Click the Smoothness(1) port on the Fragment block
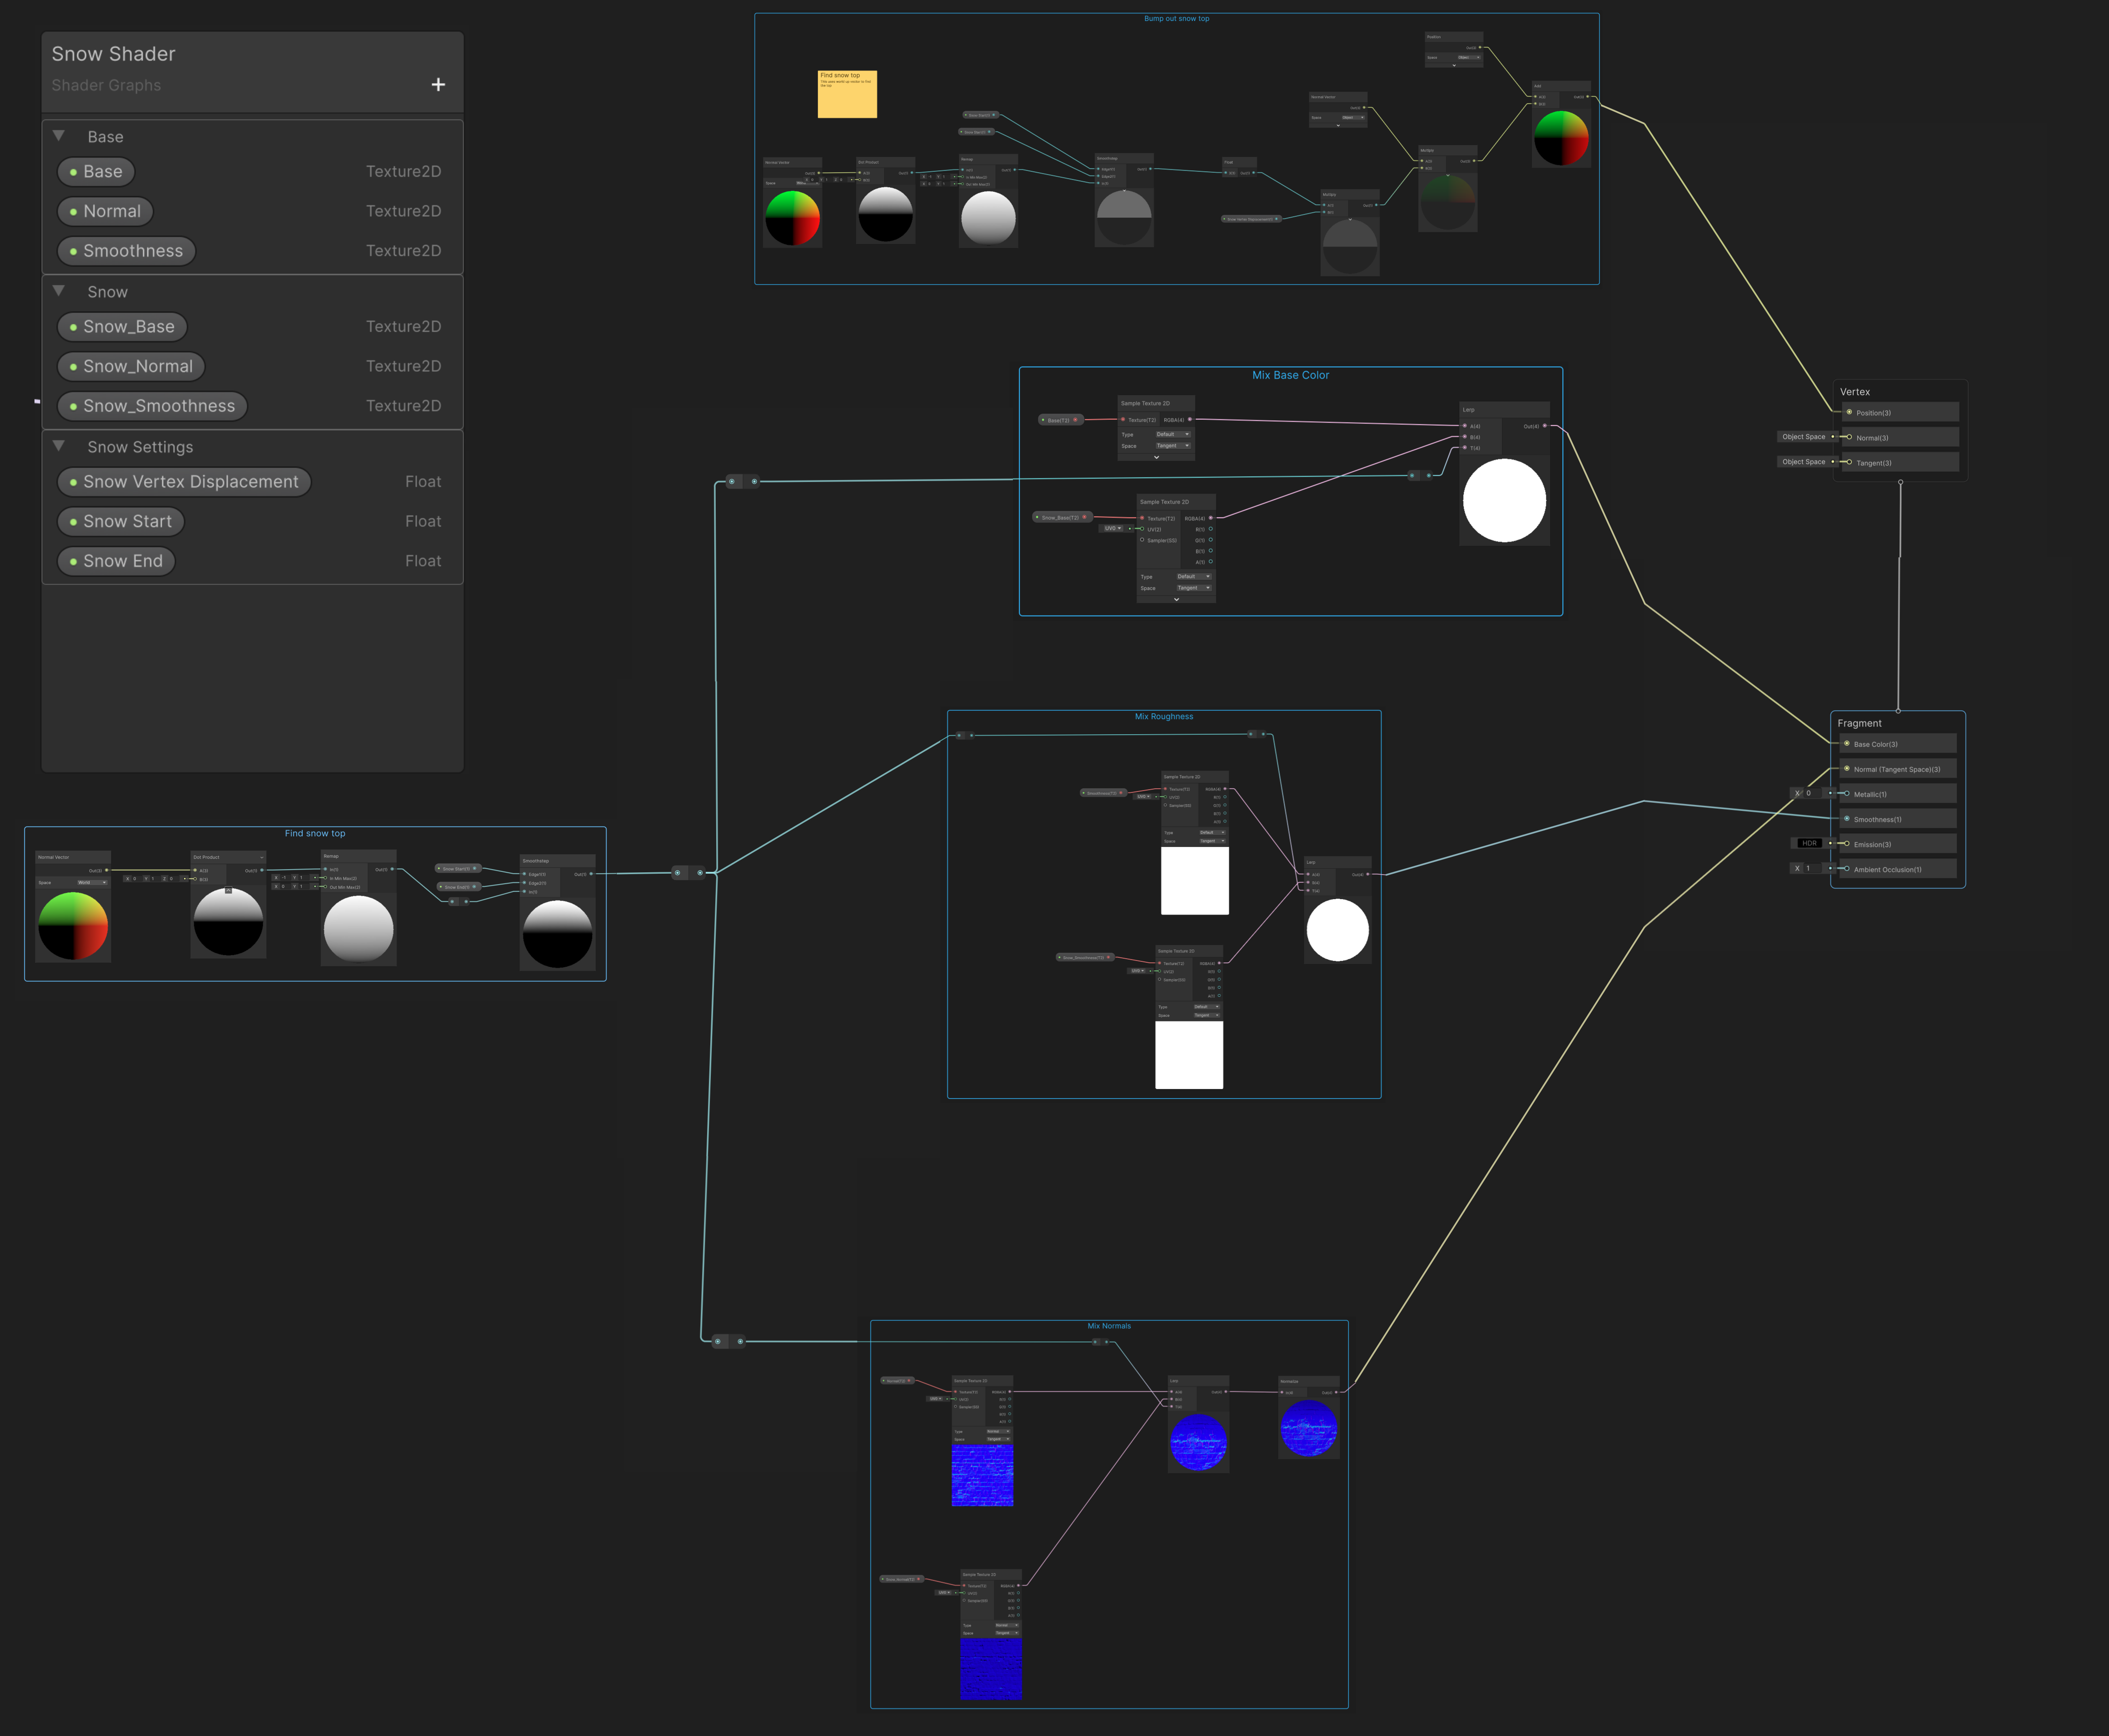The height and width of the screenshot is (1736, 2109). [x=1847, y=819]
